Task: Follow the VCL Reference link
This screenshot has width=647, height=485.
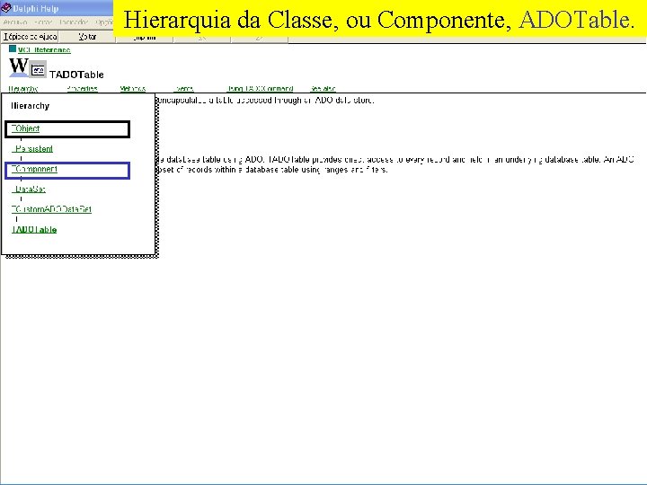Action: click(x=44, y=50)
